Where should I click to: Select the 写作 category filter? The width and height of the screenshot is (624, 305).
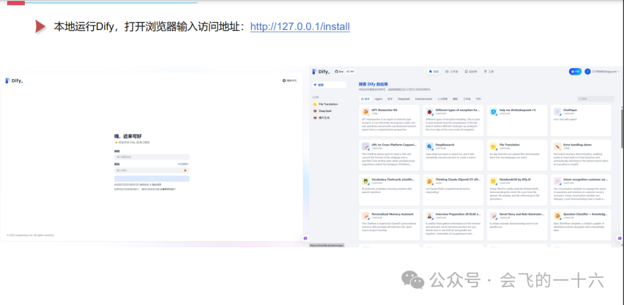[x=478, y=99]
